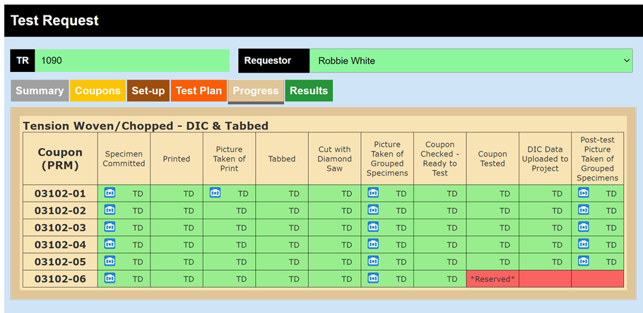Click the Coupon (PRM) column header

(x=60, y=159)
